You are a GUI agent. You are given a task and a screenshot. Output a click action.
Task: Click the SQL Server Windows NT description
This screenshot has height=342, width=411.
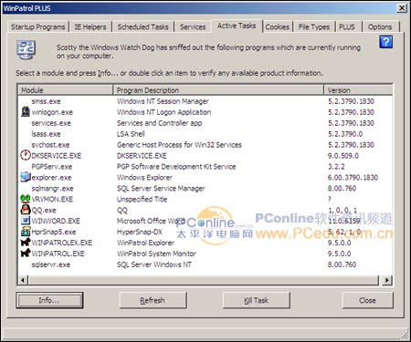pyautogui.click(x=154, y=264)
